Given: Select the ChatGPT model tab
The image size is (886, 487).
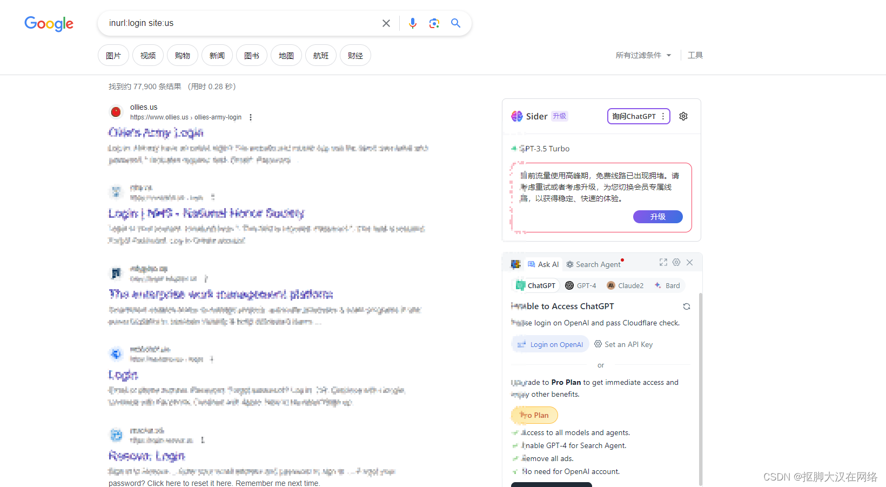Looking at the screenshot, I should pos(536,285).
